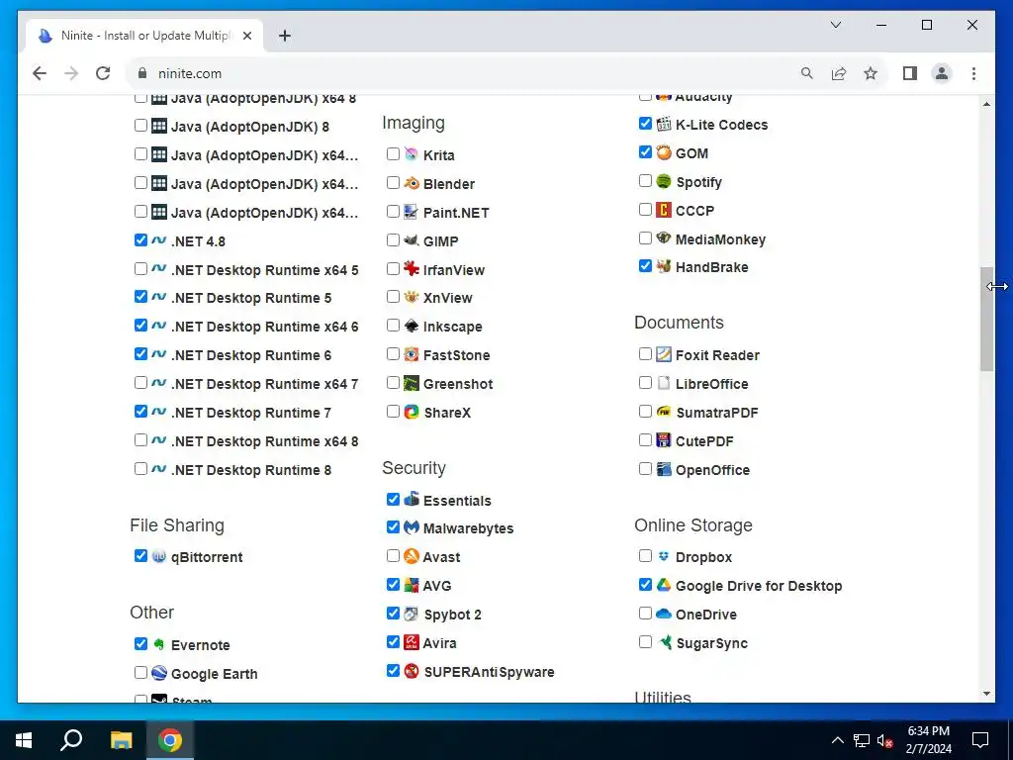Check the SumatraPDF checkbox

(x=645, y=412)
